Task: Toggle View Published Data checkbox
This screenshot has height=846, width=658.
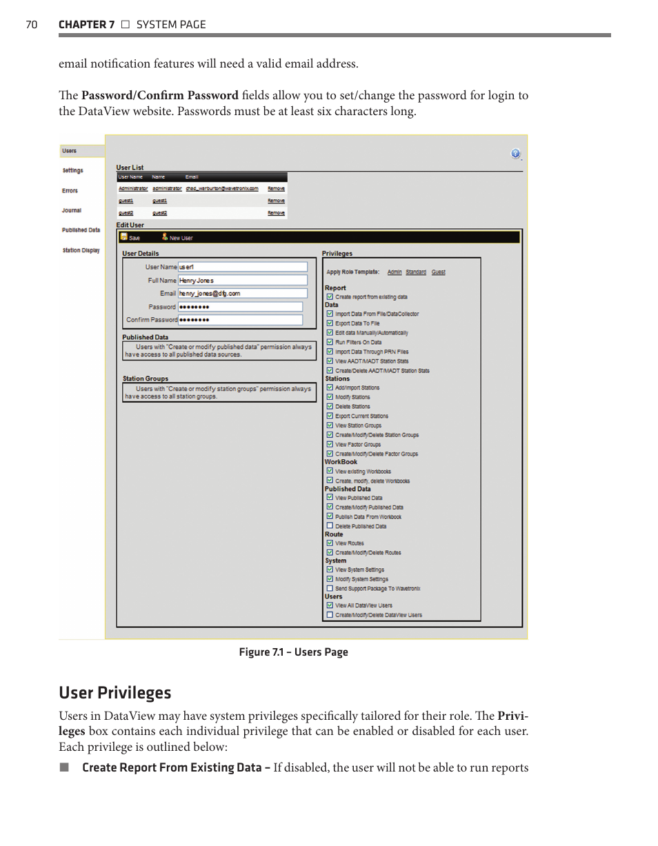Action: tap(330, 497)
